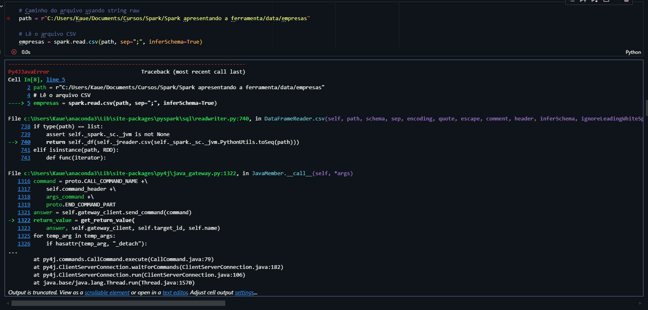
Task: Open the 'line 5' link in traceback
Action: coord(56,80)
